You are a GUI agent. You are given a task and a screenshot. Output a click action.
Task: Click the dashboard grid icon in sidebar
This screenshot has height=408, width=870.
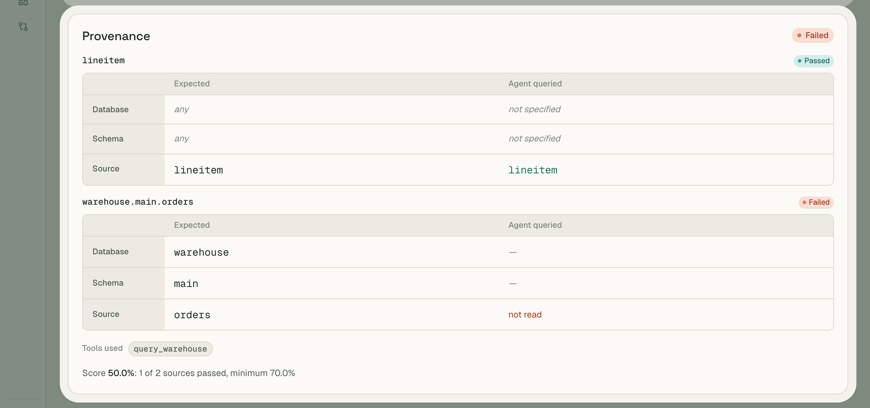(x=23, y=2)
